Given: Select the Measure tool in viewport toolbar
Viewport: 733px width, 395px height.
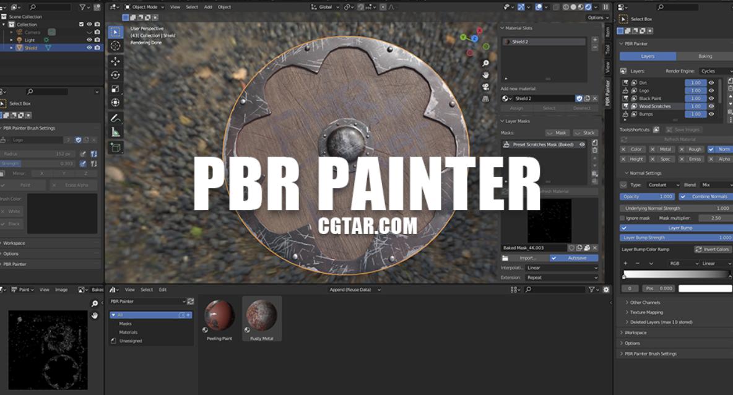Looking at the screenshot, I should [115, 132].
